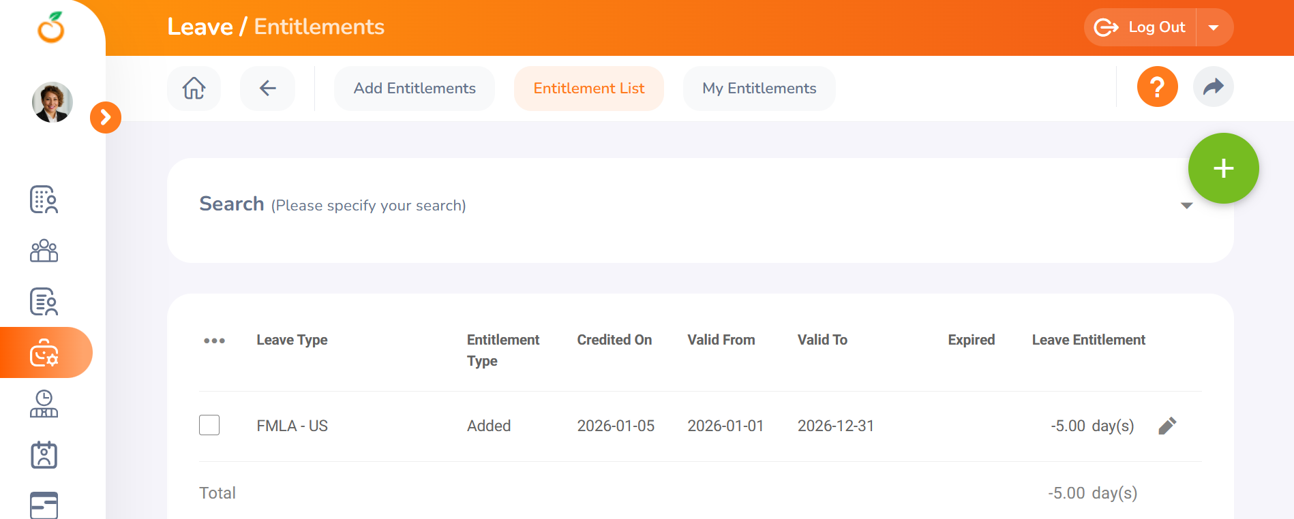Click the Log Out button

[1141, 28]
